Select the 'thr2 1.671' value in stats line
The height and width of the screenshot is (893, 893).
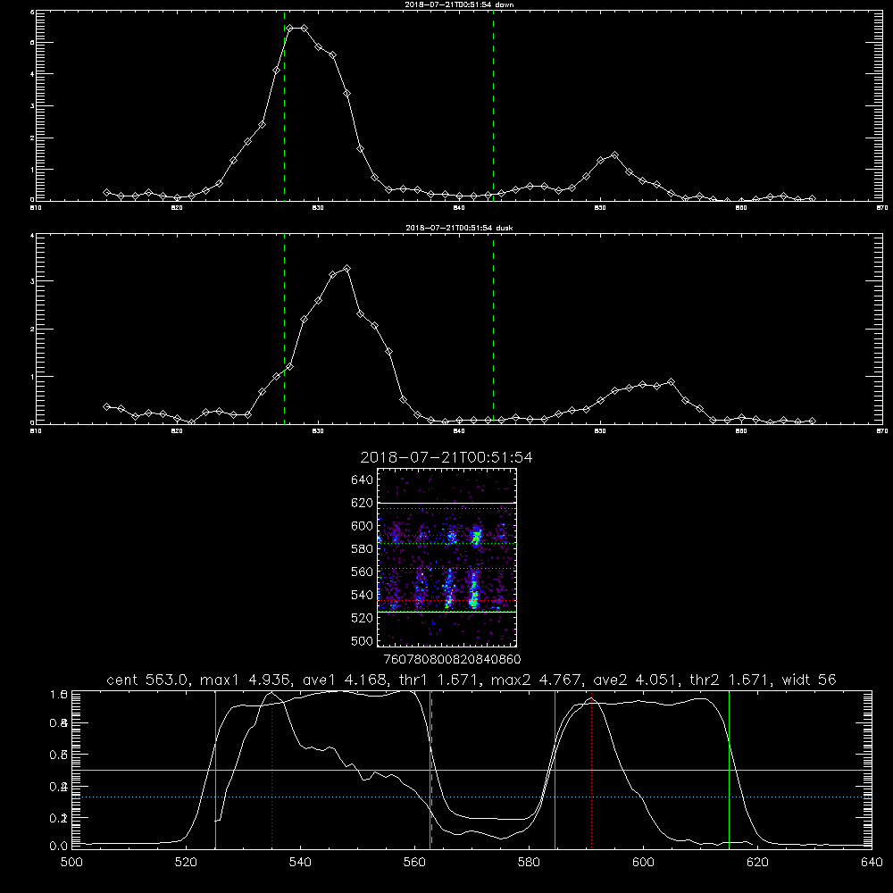(729, 680)
